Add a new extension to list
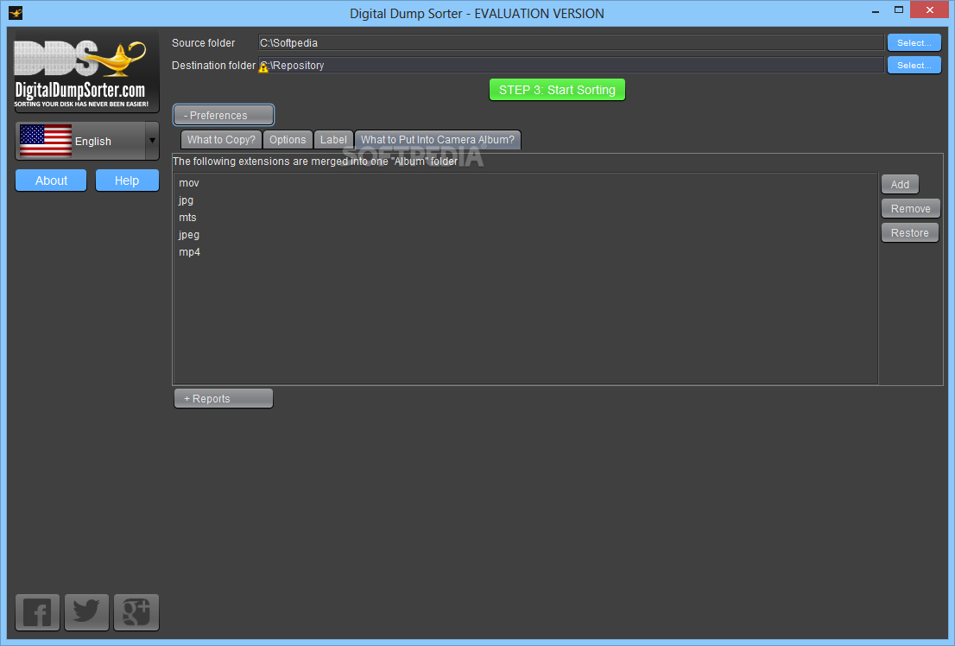Viewport: 955px width, 646px height. (x=900, y=184)
